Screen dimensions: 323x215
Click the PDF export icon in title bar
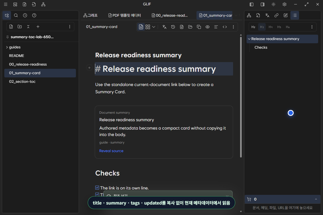[24, 4]
